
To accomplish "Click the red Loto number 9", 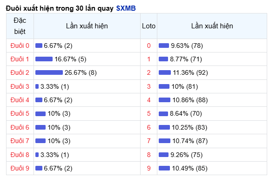I will tap(149, 168).
